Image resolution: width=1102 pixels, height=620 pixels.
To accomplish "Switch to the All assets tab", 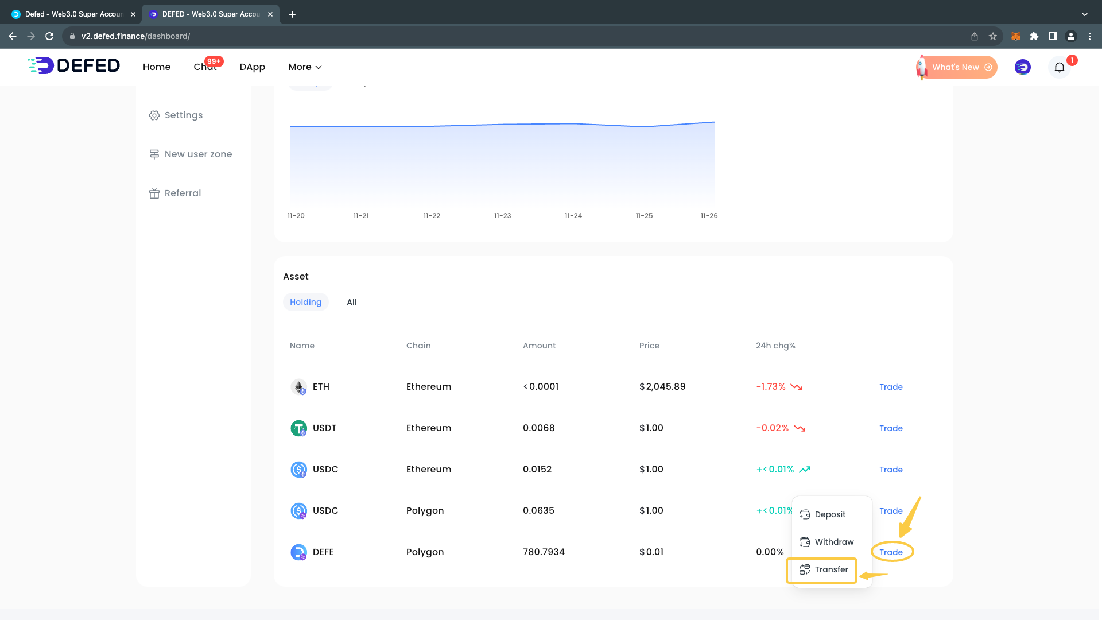I will coord(352,302).
